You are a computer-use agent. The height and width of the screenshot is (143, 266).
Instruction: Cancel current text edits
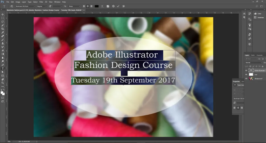[113, 6]
